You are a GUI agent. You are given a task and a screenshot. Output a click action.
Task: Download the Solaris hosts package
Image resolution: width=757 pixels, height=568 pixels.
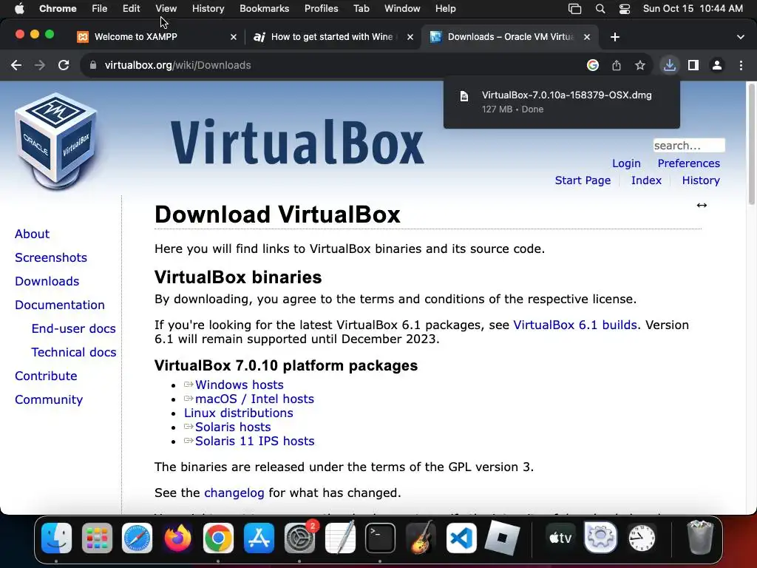[233, 427]
